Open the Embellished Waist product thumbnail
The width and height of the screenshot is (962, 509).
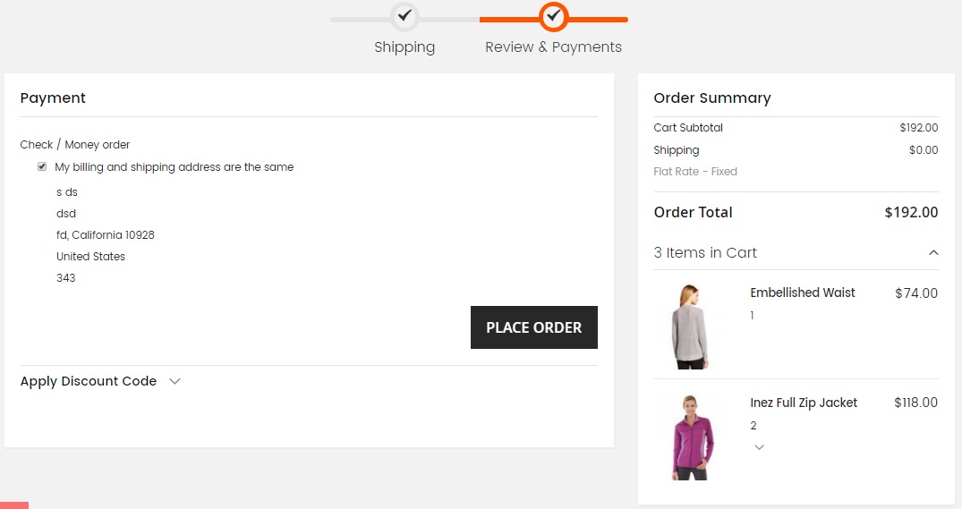[690, 327]
